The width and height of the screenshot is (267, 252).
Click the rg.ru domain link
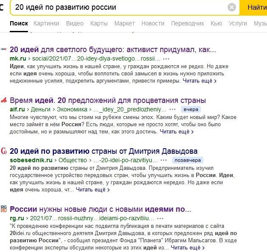(x=17, y=218)
